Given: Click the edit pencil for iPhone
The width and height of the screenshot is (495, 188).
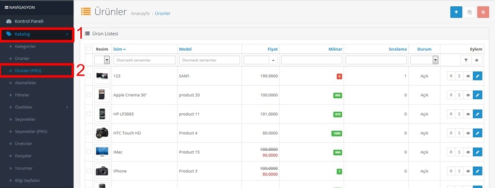Looking at the screenshot, I should tap(477, 171).
